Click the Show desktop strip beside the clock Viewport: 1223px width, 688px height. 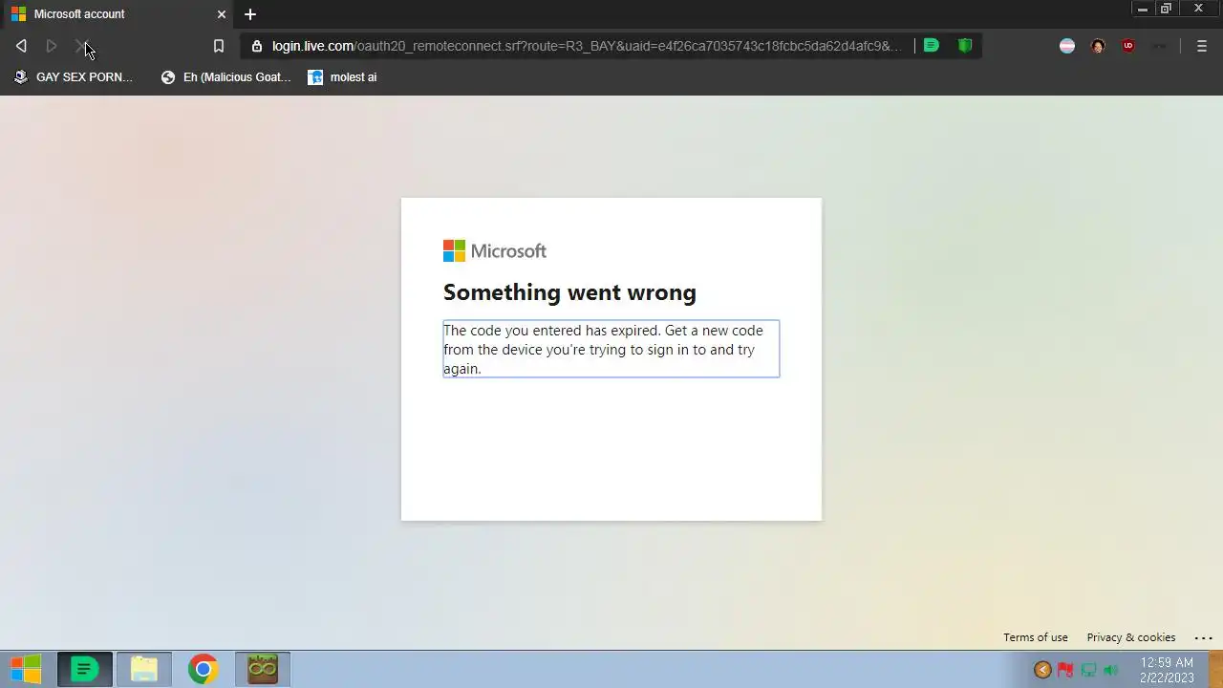[x=1216, y=669]
